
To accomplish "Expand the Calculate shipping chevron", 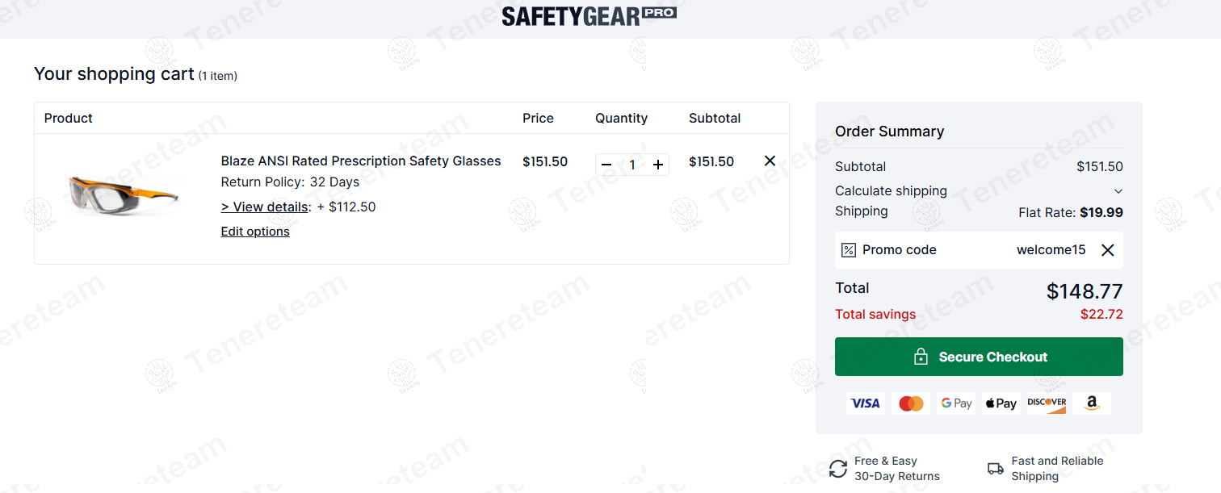I will pos(1118,191).
